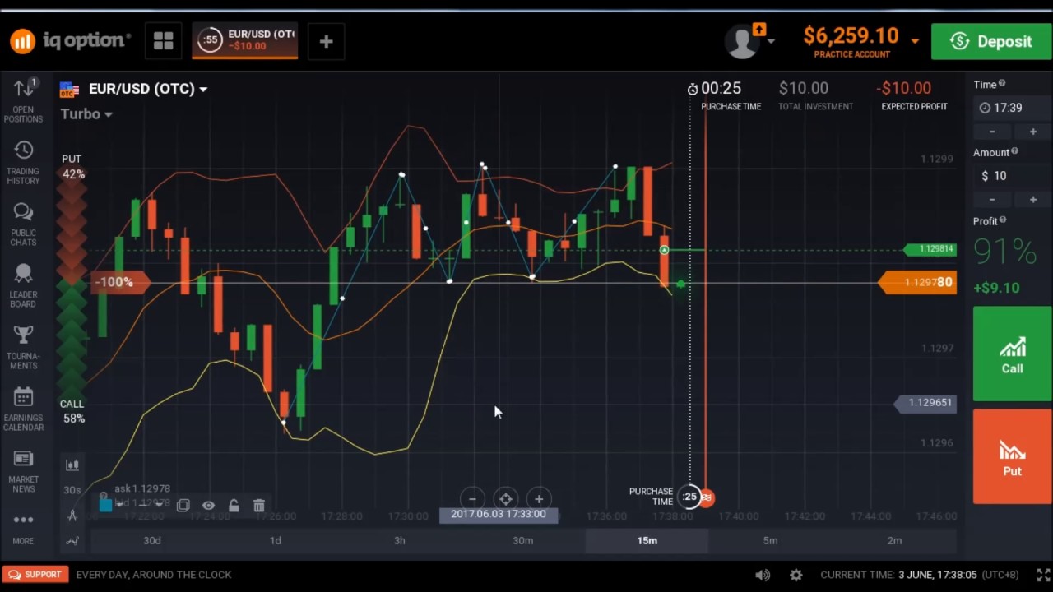
Task: Open the Leader Board
Action: (23, 285)
